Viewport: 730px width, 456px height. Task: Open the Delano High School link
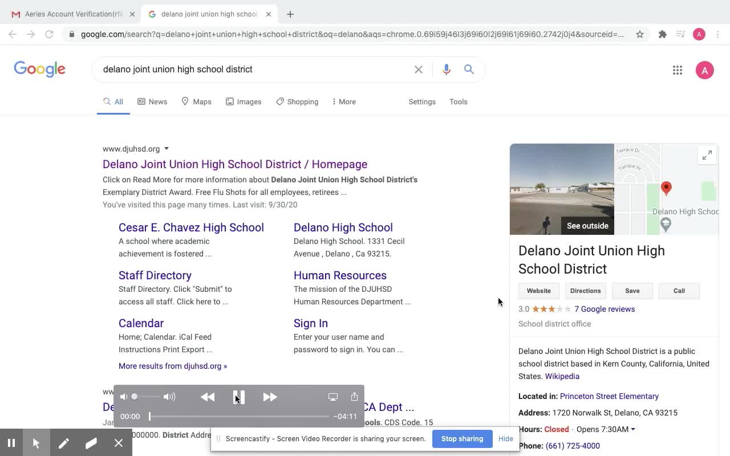[x=343, y=227]
